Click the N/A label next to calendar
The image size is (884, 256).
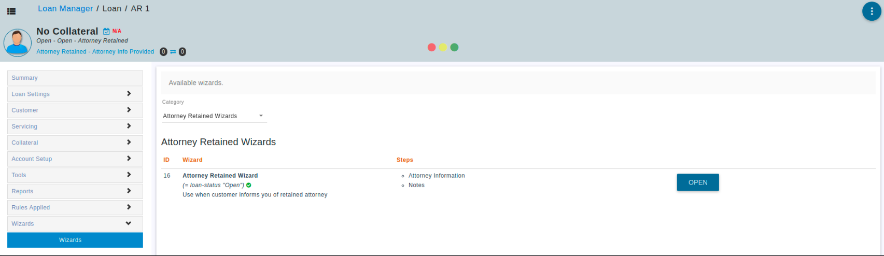click(117, 31)
